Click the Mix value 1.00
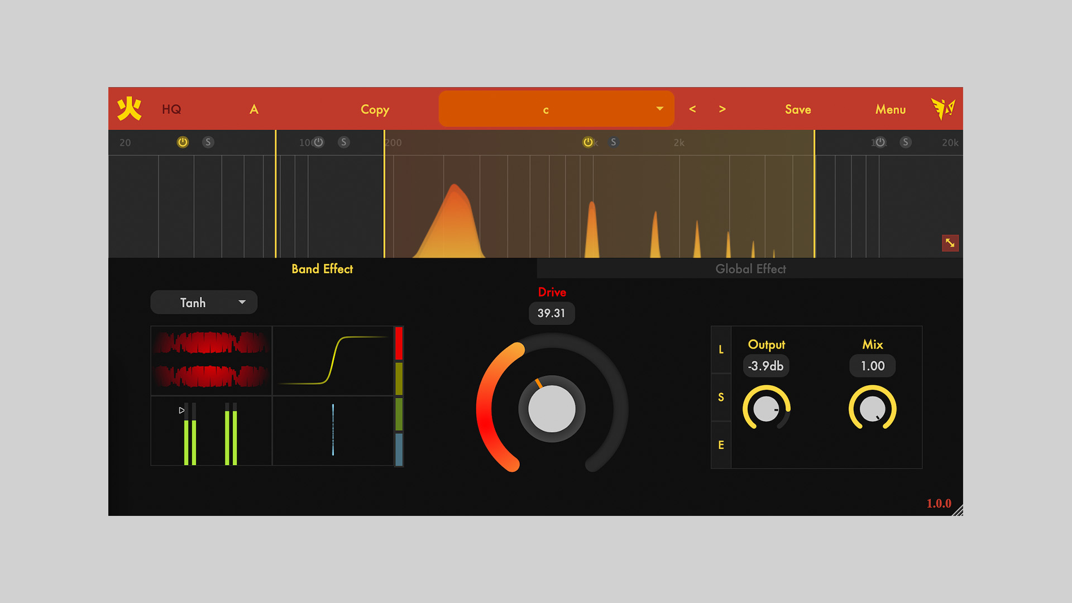The image size is (1072, 603). point(873,366)
